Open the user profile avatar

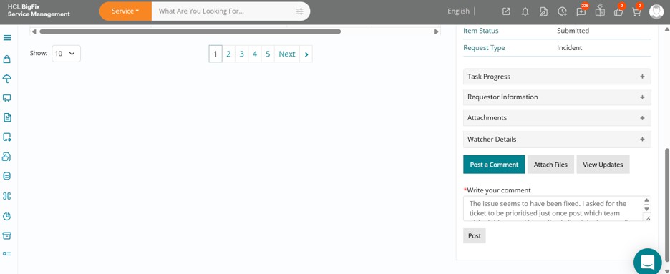(x=656, y=11)
